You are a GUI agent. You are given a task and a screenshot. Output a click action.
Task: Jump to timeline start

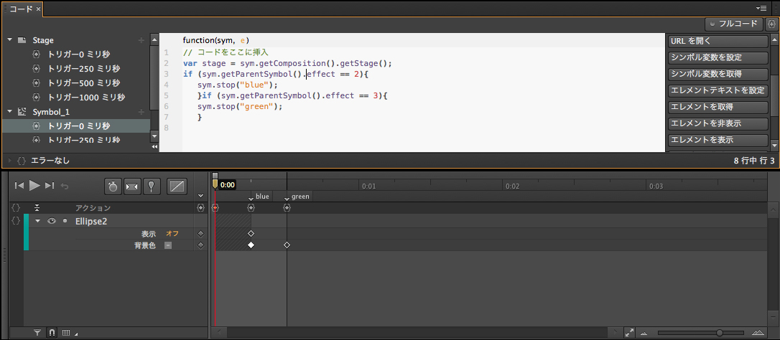tap(19, 185)
